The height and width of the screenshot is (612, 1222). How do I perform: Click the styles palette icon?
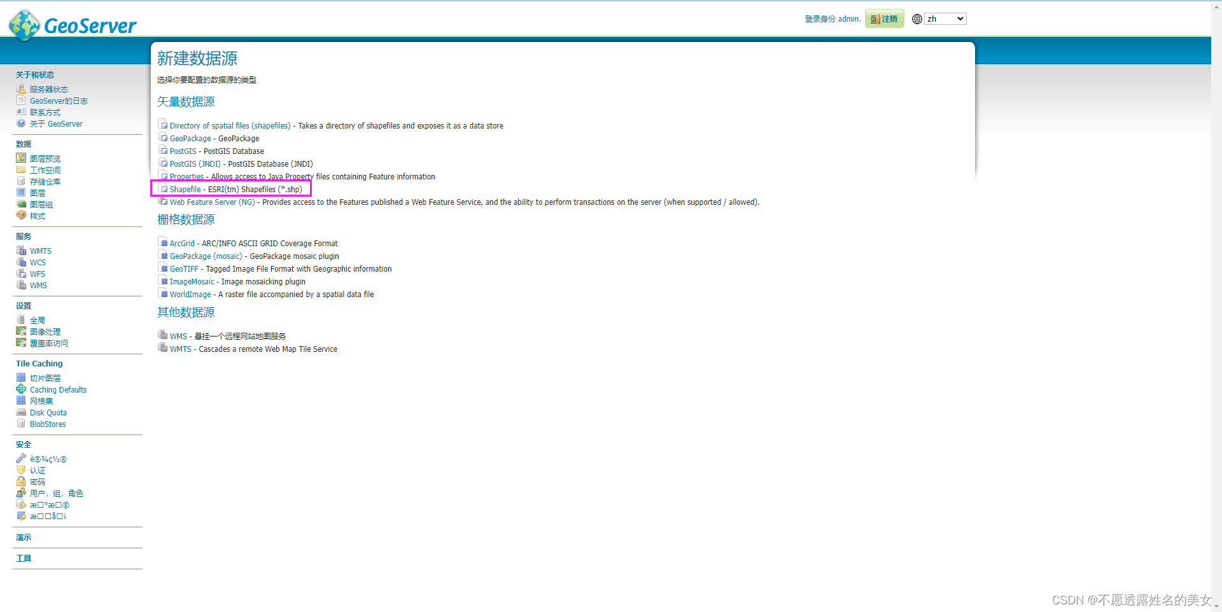point(21,216)
